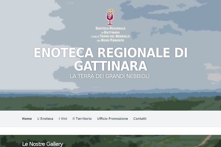Screen dimensions: 221x147
Task: Open the L'Enoteca menu item
Action: 45,119
